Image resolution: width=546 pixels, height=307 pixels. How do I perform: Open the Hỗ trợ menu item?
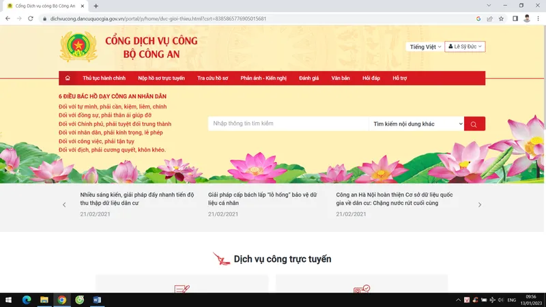400,78
